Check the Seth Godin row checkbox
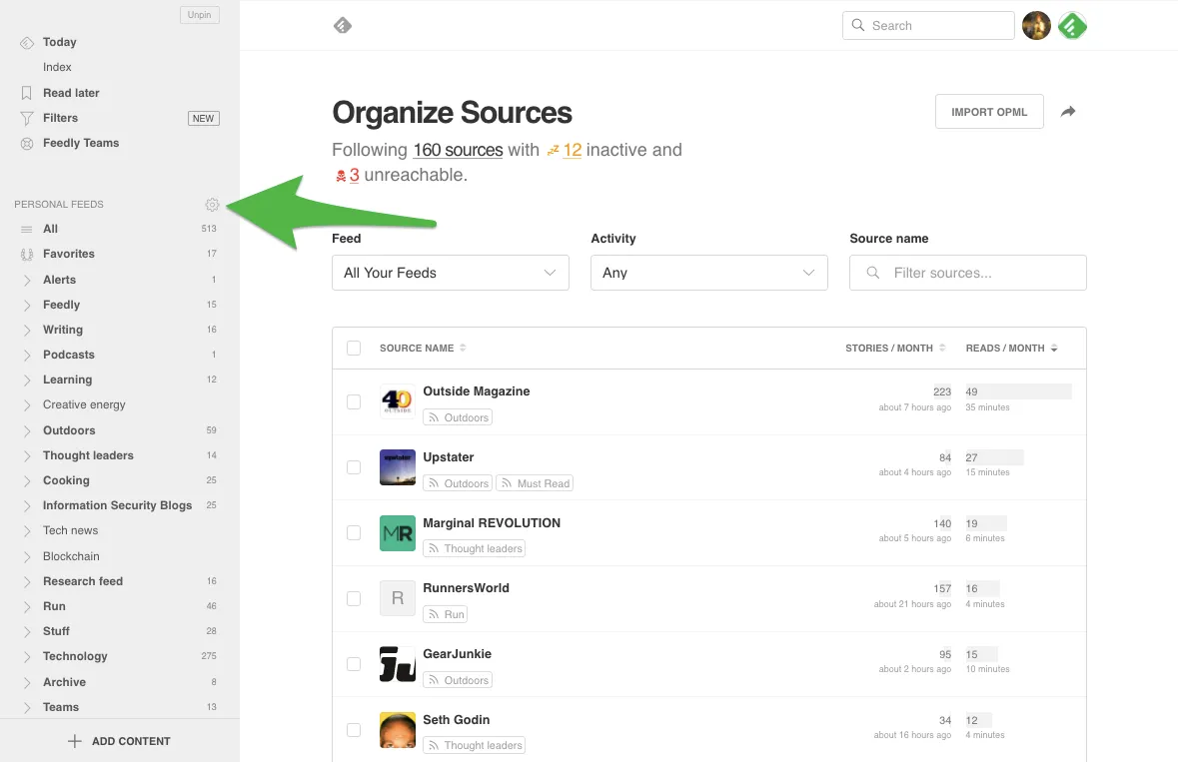This screenshot has width=1178, height=762. 354,730
